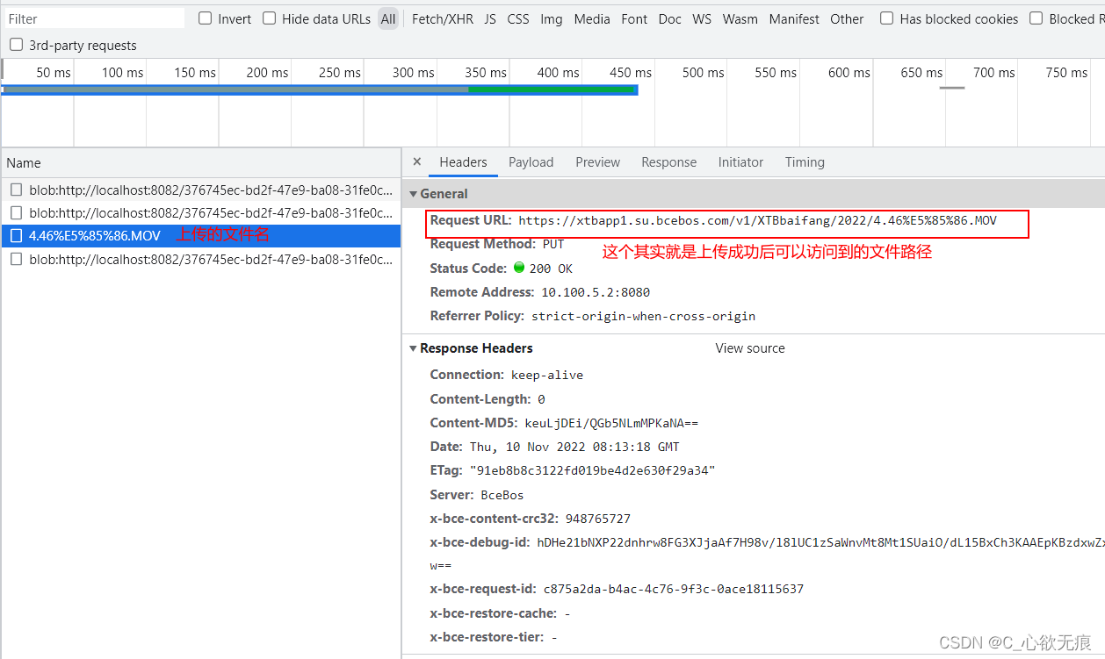Image resolution: width=1105 pixels, height=659 pixels.
Task: Filter requests by Fetch/XHR type
Action: [x=444, y=18]
